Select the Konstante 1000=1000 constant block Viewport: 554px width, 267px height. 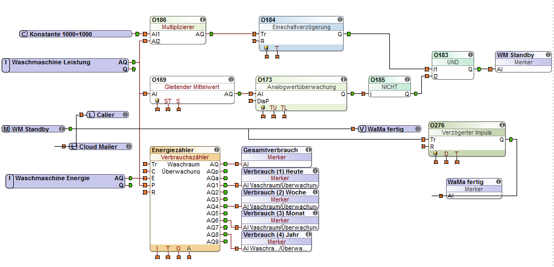pyautogui.click(x=75, y=34)
